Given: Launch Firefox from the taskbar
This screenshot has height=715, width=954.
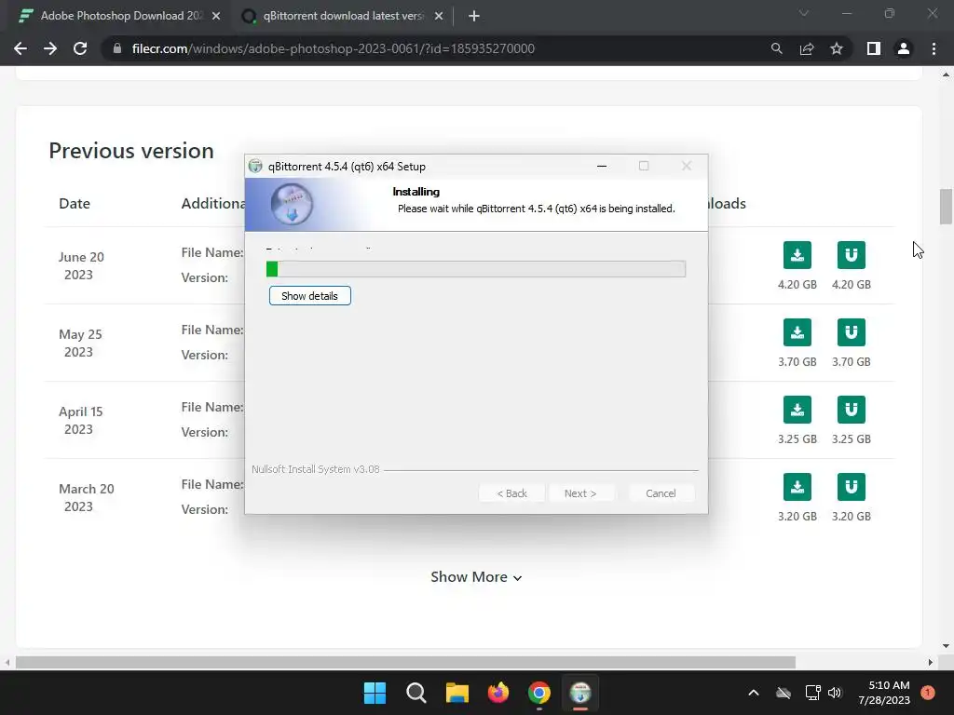Looking at the screenshot, I should tap(498, 693).
